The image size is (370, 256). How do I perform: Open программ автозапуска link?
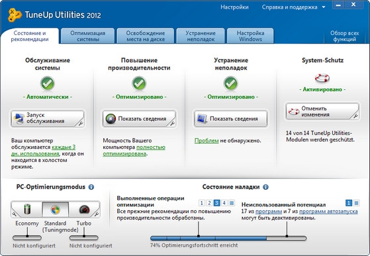coord(328,212)
